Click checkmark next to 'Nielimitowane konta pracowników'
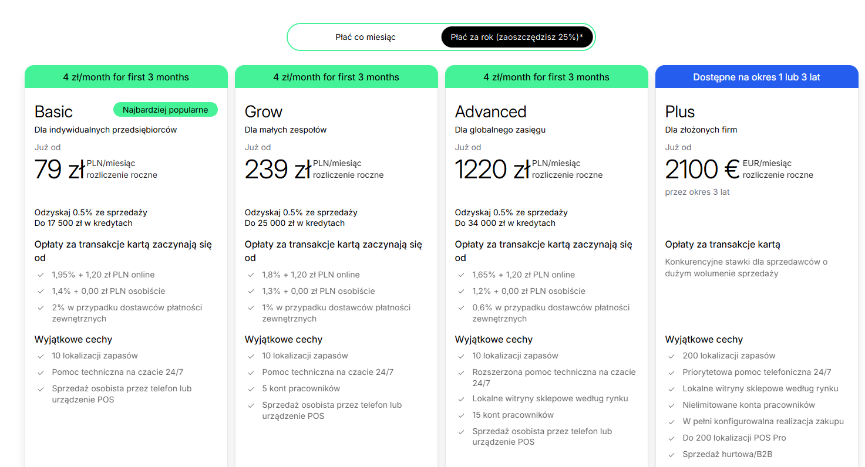 [671, 405]
